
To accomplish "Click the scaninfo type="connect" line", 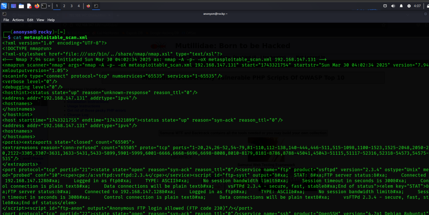I will [x=112, y=76].
